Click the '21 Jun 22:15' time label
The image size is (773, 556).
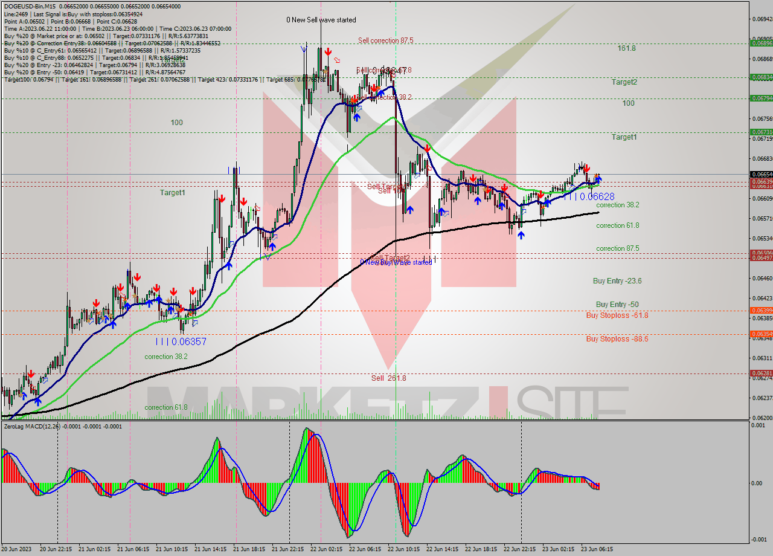pyautogui.click(x=288, y=549)
